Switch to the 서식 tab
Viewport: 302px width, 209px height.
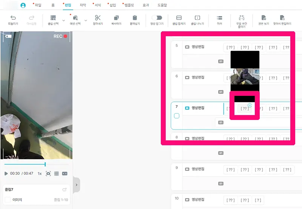(x=98, y=5)
